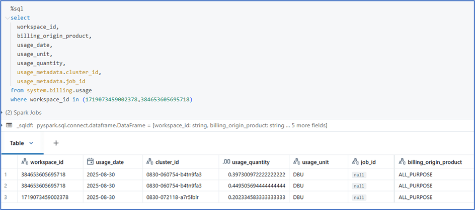
Task: Click the calendar icon on usage_date column
Action: pos(91,162)
